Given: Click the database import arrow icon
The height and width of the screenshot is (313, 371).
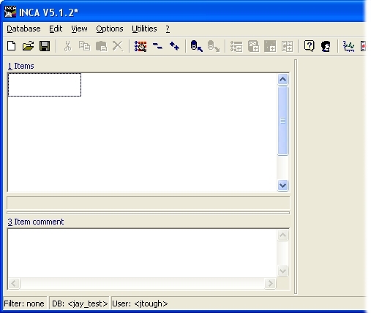Looking at the screenshot, I should coord(197,46).
